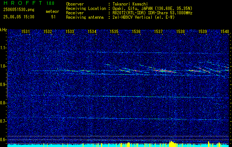Viewport: 232px width, 147px height.
Task: Click the 1539 time marker
Action: click(x=203, y=31)
